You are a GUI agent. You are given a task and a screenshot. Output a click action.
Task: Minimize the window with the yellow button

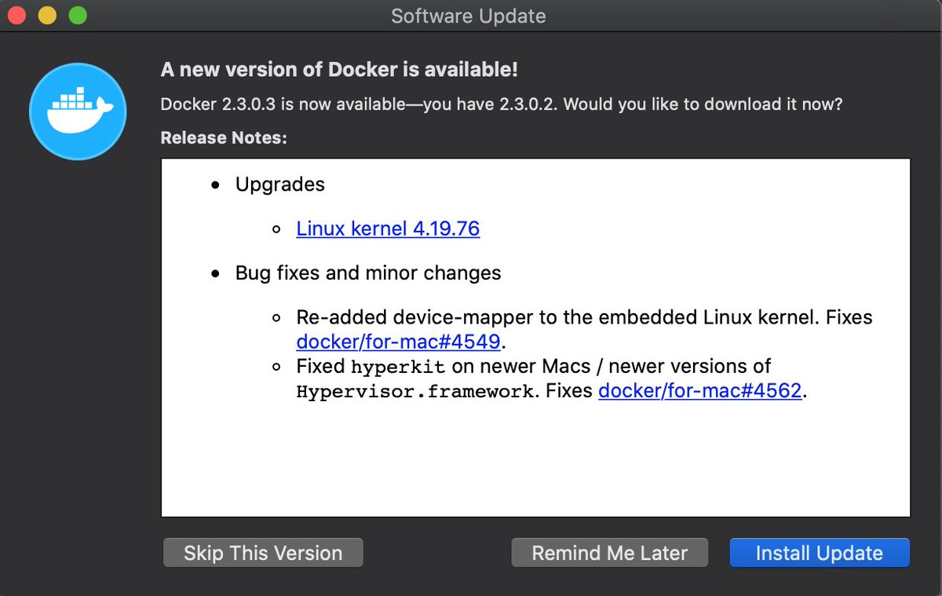[x=47, y=15]
